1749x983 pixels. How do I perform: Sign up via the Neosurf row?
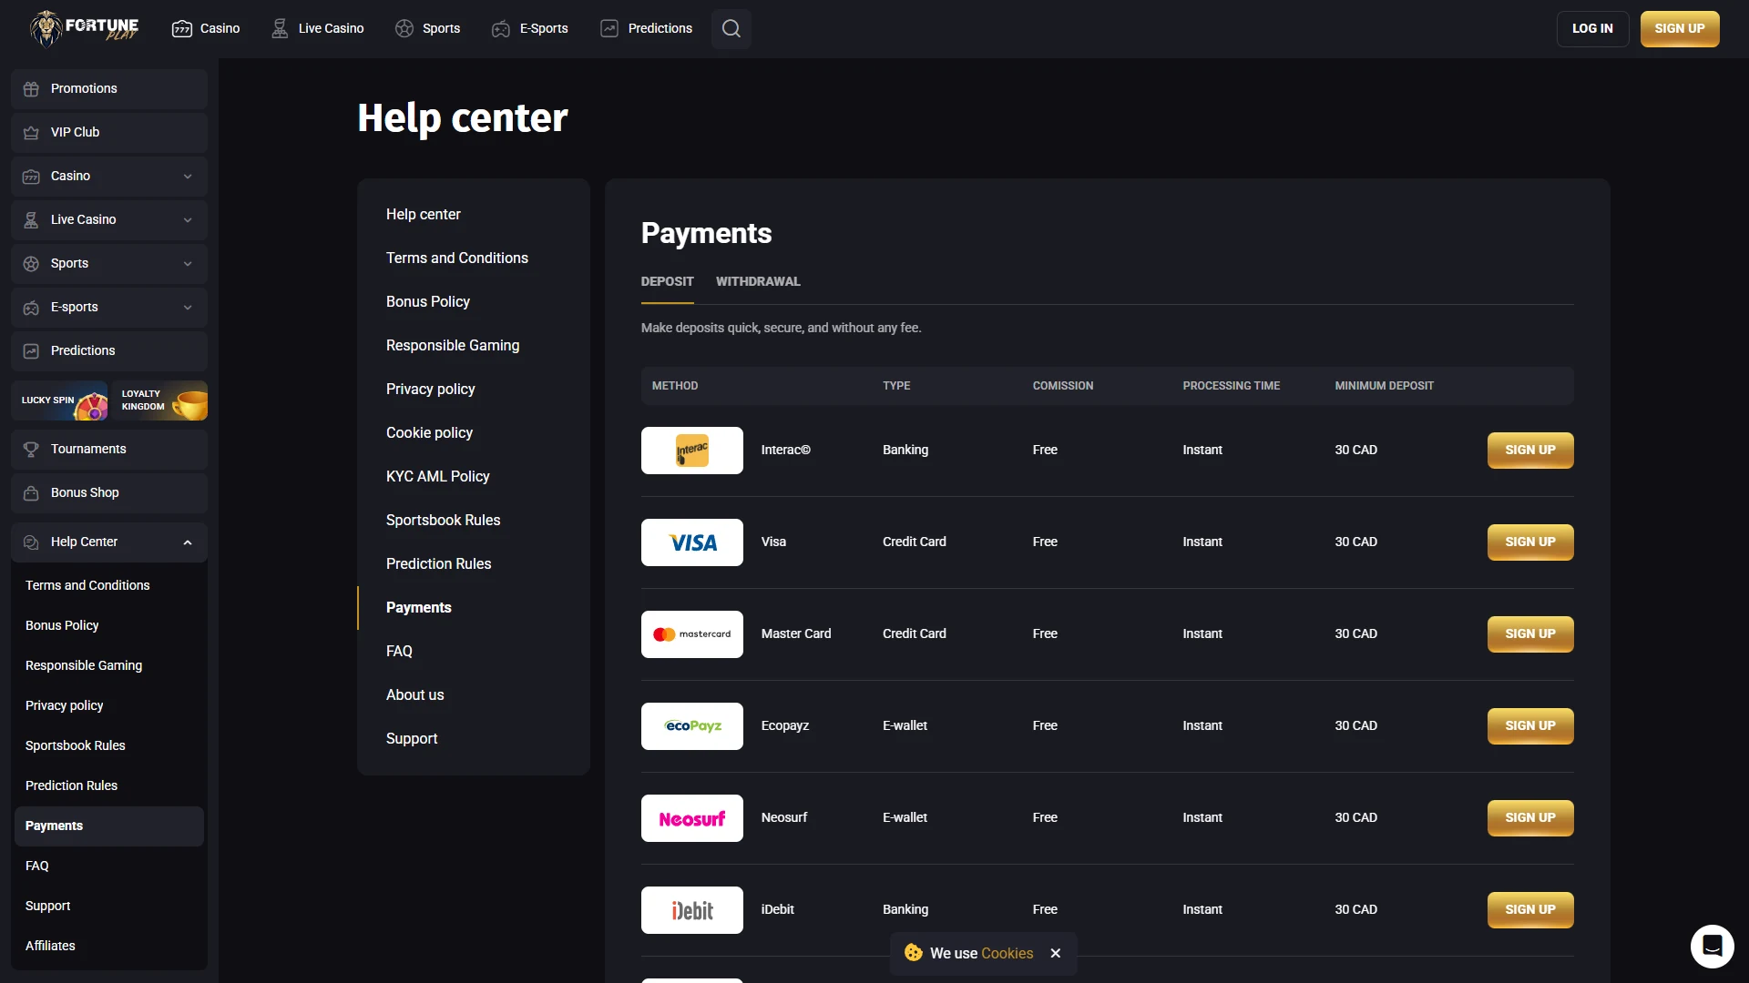(x=1530, y=818)
